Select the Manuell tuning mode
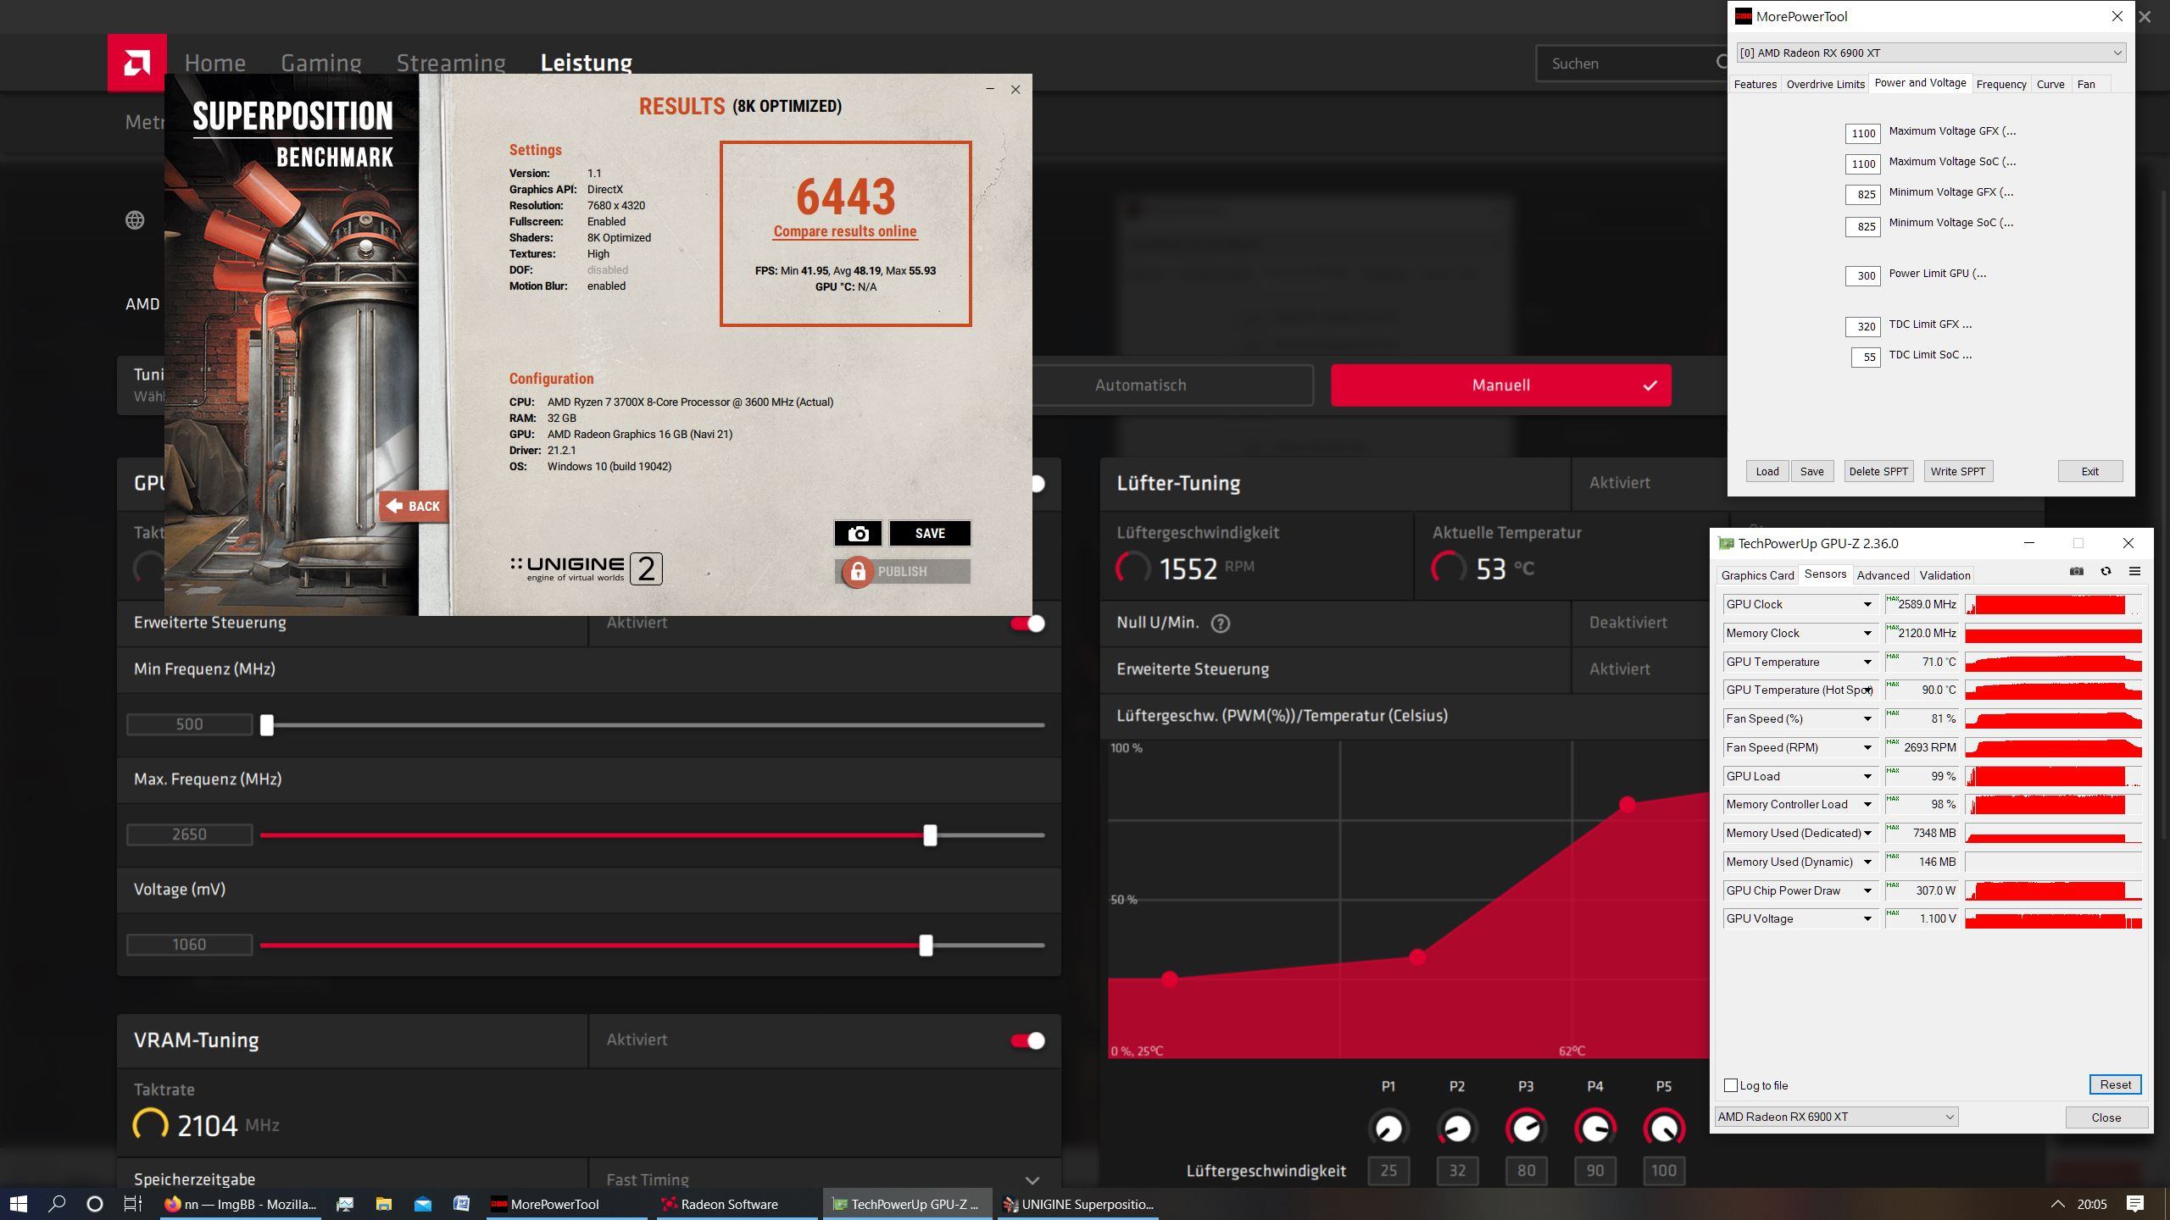This screenshot has height=1220, width=2170. click(x=1500, y=385)
